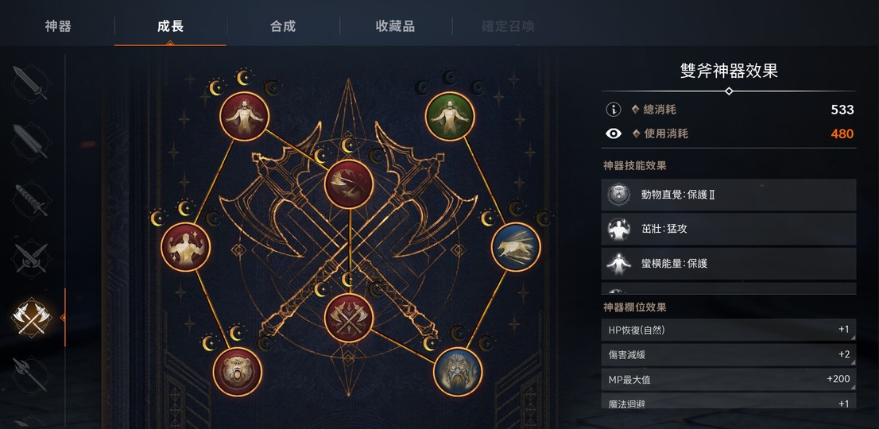879x429 pixels.
Task: Open the 動物直覺:保護Ⅱ skill effect entry
Action: point(728,195)
